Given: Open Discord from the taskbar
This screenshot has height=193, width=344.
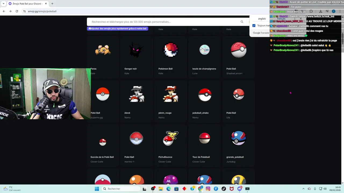Looking at the screenshot, I should point(240,189).
